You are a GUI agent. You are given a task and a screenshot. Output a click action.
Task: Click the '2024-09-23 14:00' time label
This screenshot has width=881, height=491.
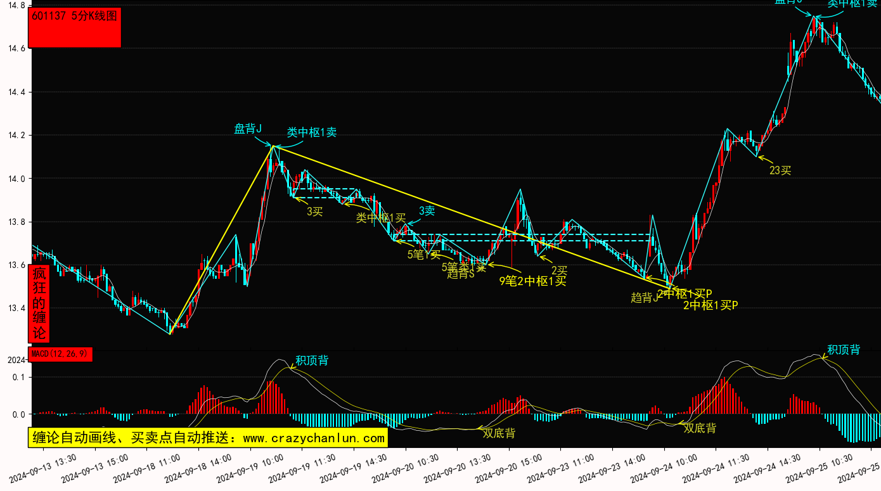[613, 468]
